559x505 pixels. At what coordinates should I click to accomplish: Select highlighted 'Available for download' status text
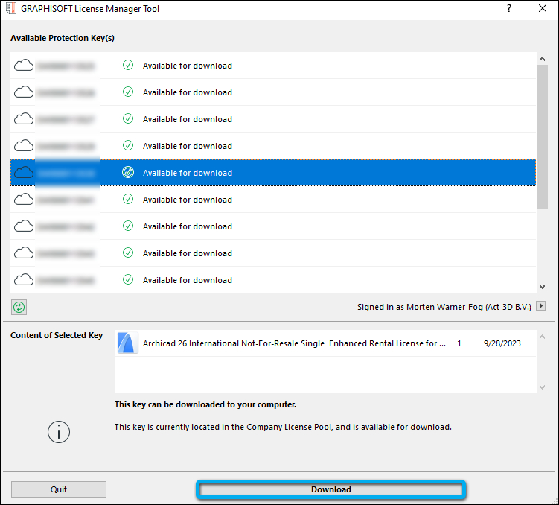pos(188,173)
